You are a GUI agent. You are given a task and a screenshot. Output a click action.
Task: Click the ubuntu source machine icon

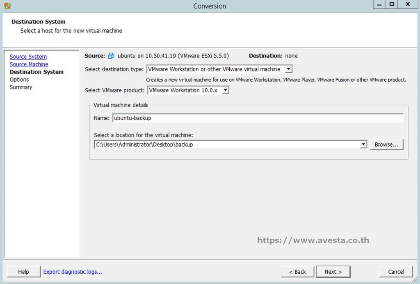(111, 56)
